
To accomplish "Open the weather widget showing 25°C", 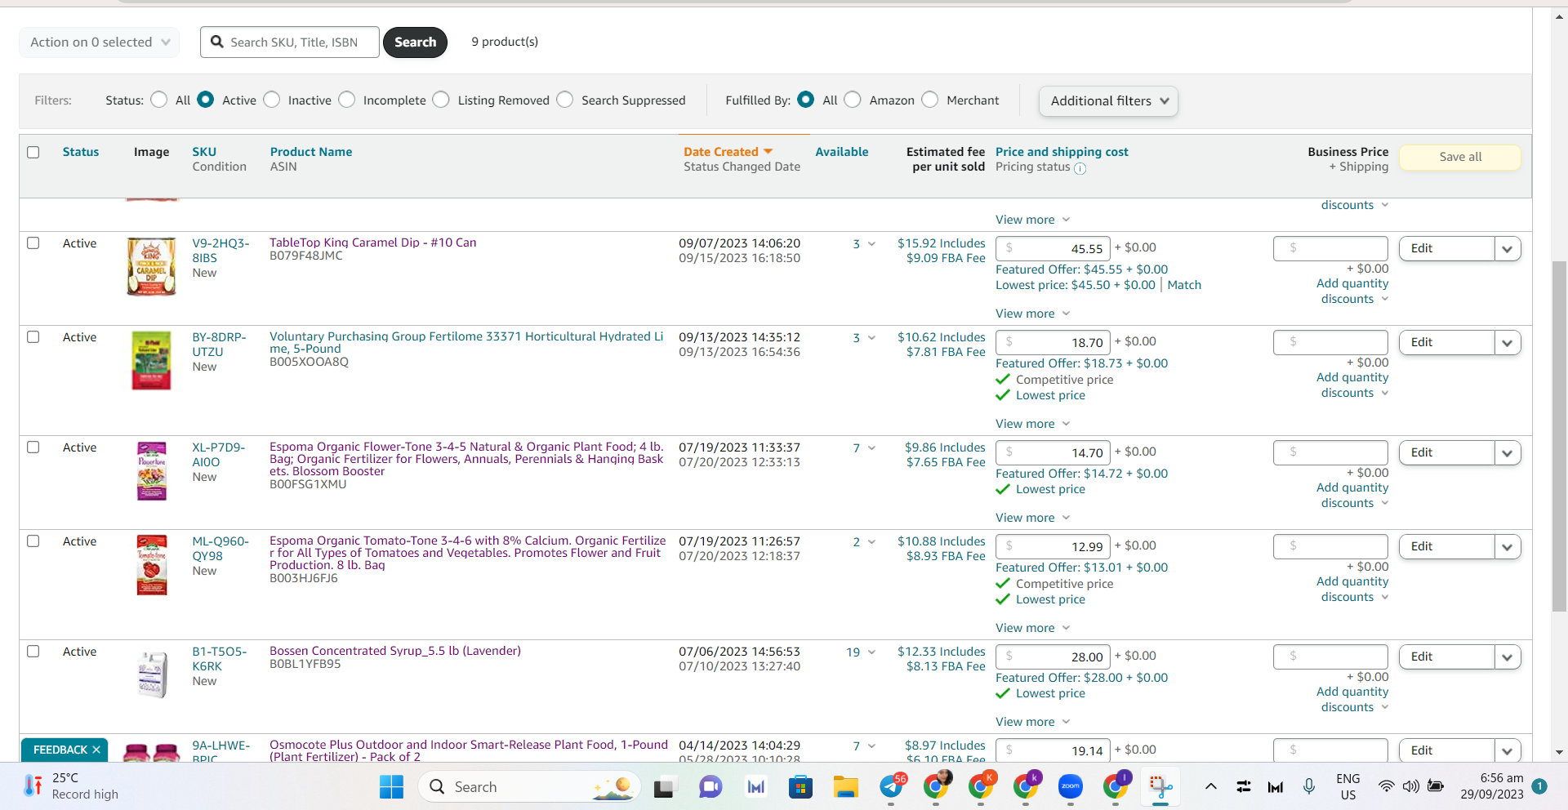I will click(x=71, y=786).
